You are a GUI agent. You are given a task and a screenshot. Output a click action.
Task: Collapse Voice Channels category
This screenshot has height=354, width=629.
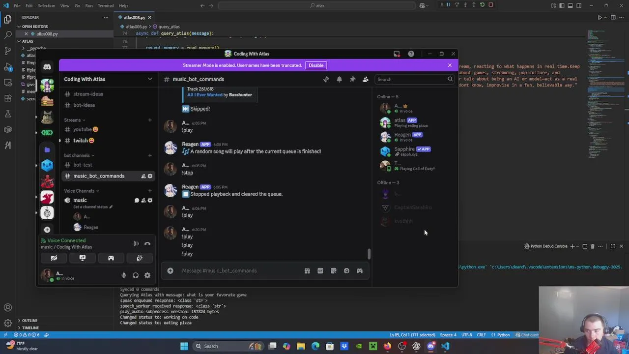pos(81,191)
